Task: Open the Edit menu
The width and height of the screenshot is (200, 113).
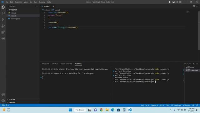Action: pyautogui.click(x=12, y=2)
